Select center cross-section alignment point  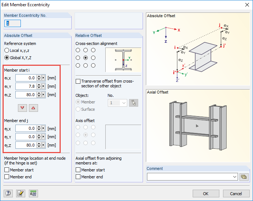[86, 58]
